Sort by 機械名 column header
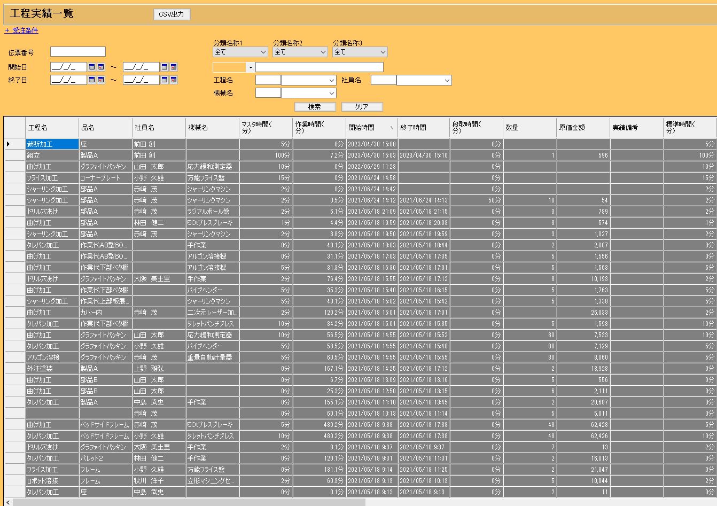This screenshot has height=506, width=717. pyautogui.click(x=213, y=128)
